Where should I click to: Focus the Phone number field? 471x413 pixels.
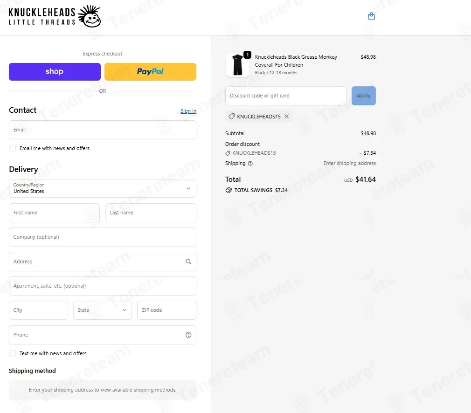[x=103, y=335]
